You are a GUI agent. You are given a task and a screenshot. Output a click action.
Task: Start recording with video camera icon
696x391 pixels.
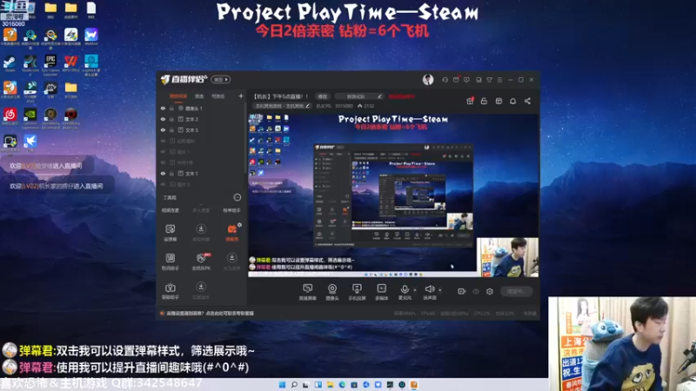tap(462, 291)
